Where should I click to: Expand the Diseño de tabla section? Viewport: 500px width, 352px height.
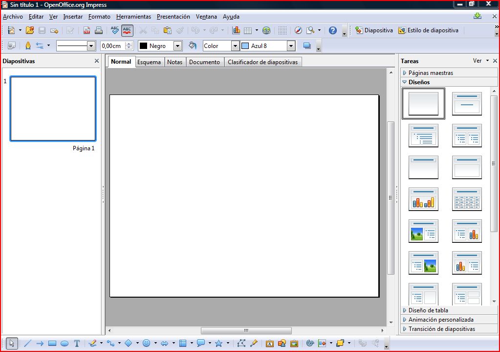tap(449, 310)
